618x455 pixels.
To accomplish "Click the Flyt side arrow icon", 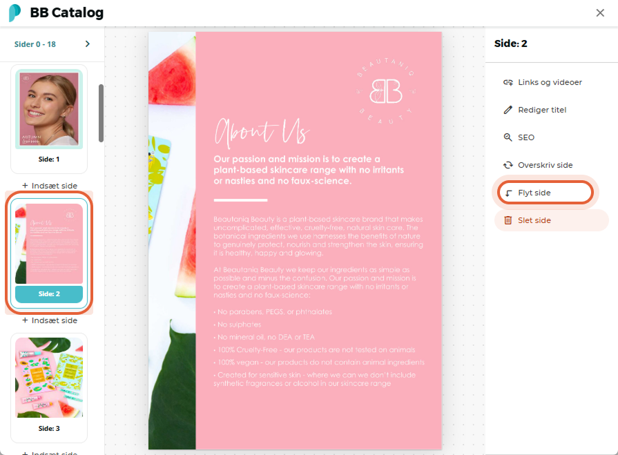I will tap(508, 193).
